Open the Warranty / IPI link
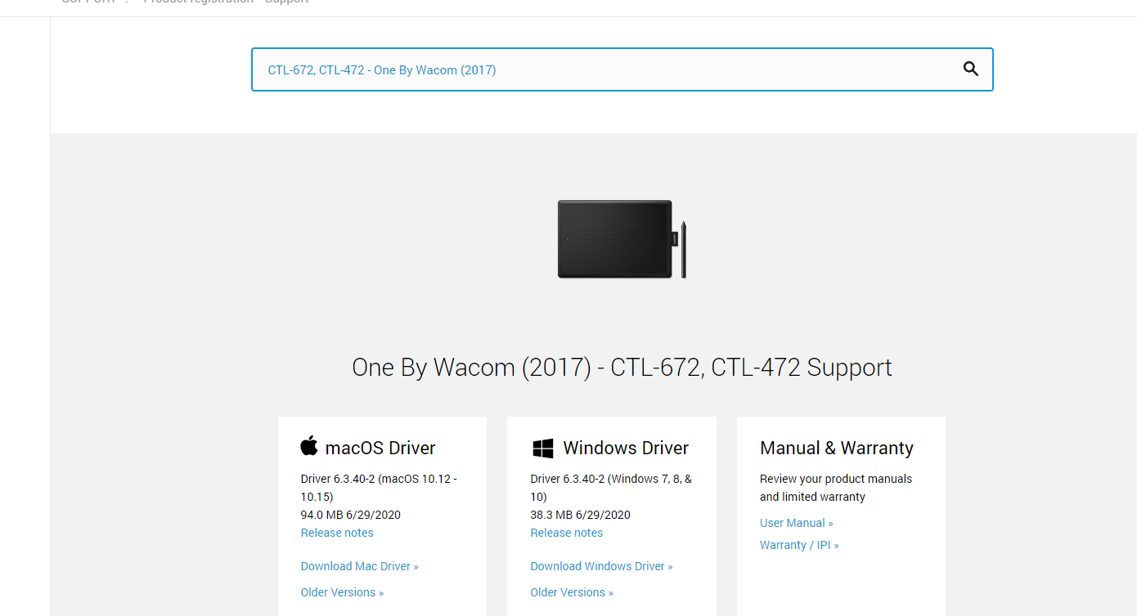 pyautogui.click(x=799, y=545)
